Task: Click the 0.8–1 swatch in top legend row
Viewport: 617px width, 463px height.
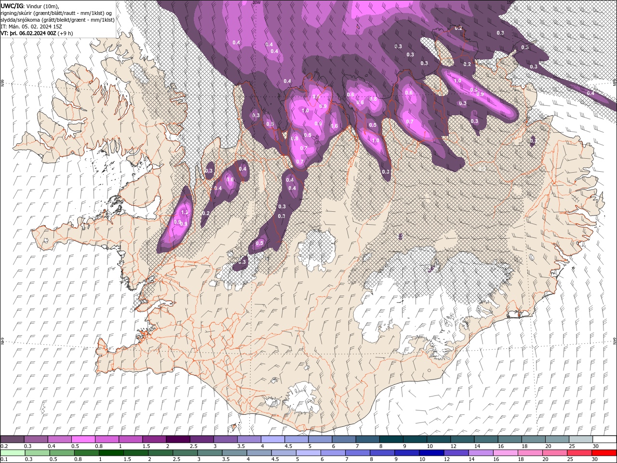Action: pyautogui.click(x=107, y=439)
